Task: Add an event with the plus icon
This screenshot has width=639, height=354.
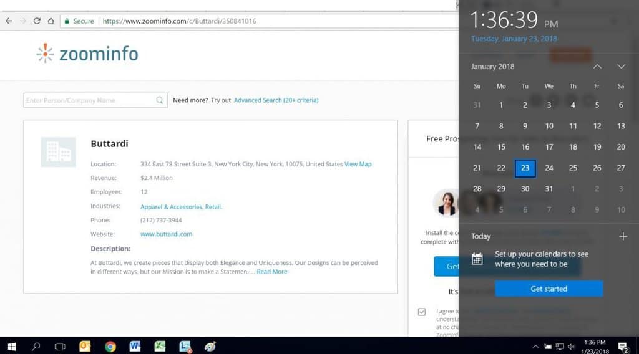Action: pos(622,236)
